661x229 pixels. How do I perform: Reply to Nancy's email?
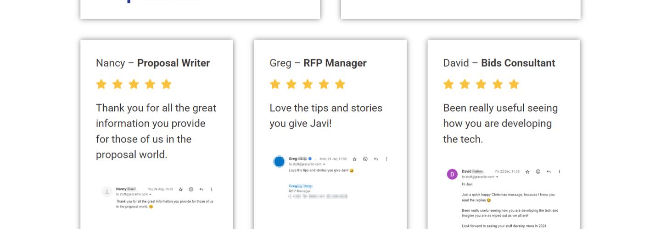point(202,189)
